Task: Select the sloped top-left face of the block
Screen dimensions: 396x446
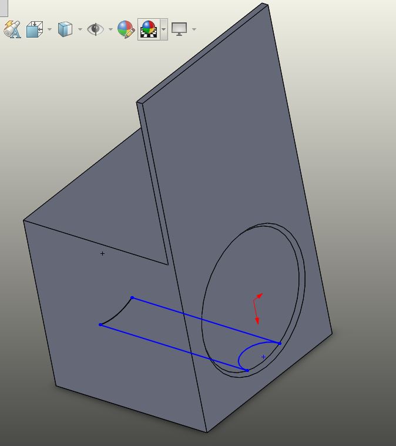Action: [94, 200]
